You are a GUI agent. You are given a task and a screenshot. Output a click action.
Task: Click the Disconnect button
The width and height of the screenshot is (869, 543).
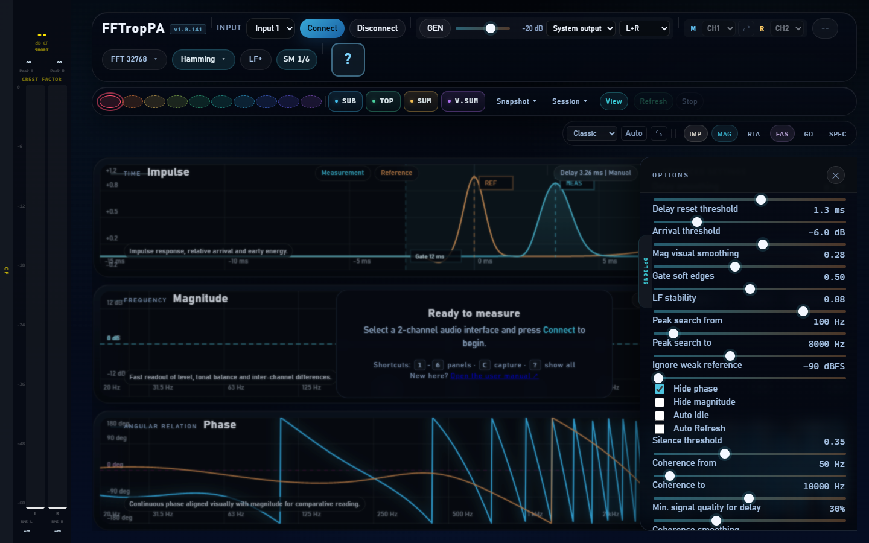[377, 28]
